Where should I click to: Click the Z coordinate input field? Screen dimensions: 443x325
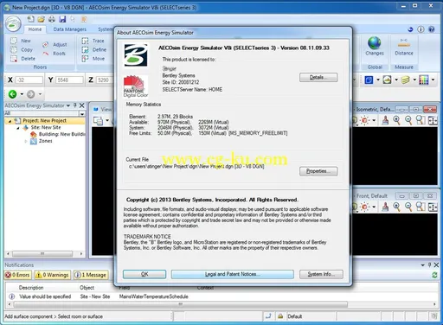click(104, 80)
